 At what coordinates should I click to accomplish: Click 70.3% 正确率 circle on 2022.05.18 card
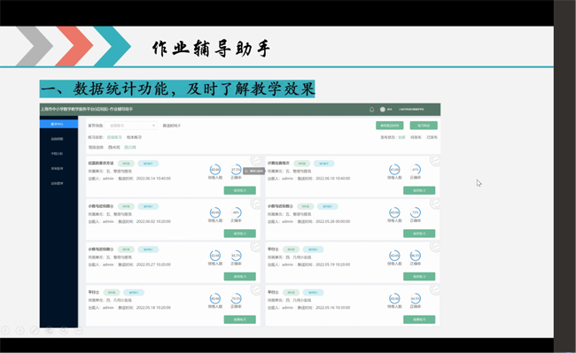pyautogui.click(x=236, y=298)
